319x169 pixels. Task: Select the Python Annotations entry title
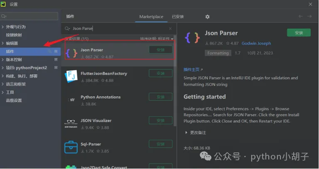[x=101, y=97]
